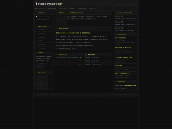Open the MANIFESTO top nav tab

pos(40,9)
